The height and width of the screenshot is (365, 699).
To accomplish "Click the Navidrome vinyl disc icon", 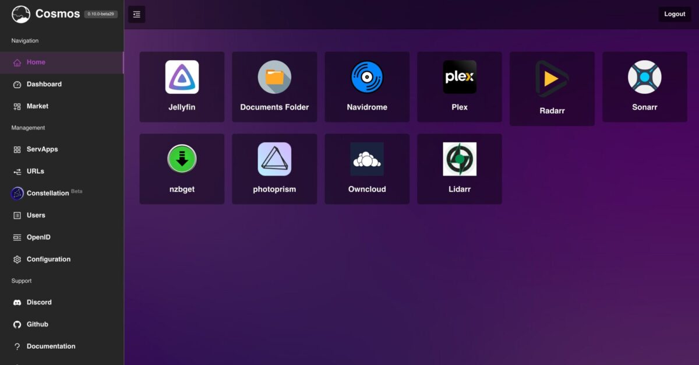I will (x=367, y=77).
